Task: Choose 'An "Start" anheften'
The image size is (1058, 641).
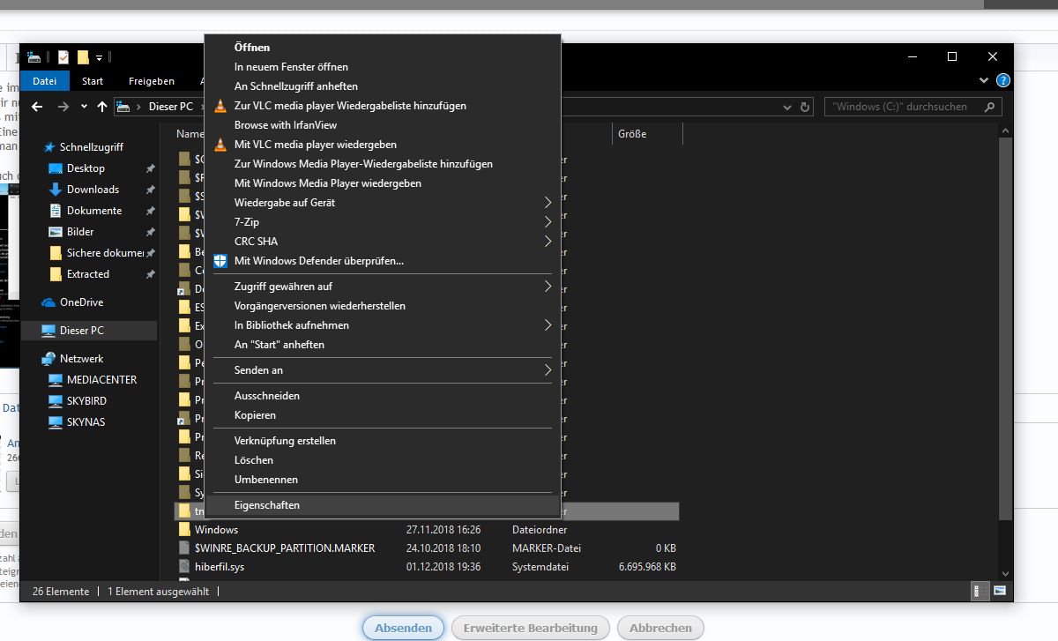Action: tap(382, 345)
